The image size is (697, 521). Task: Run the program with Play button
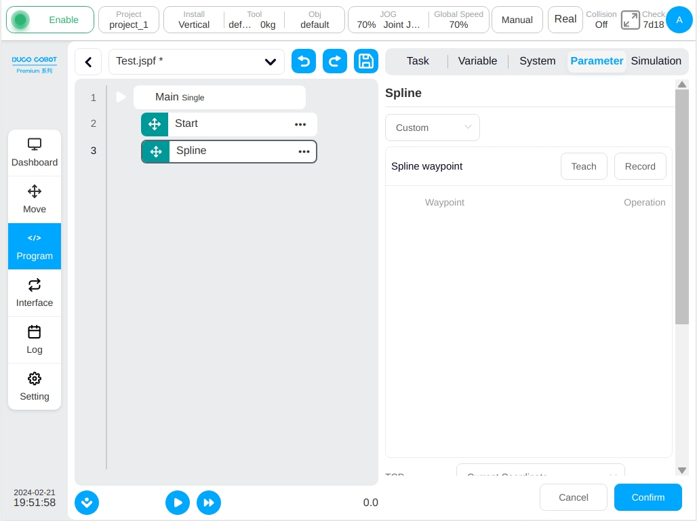point(178,503)
